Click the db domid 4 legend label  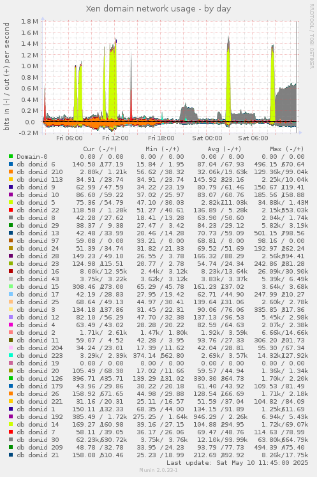pos(36,325)
